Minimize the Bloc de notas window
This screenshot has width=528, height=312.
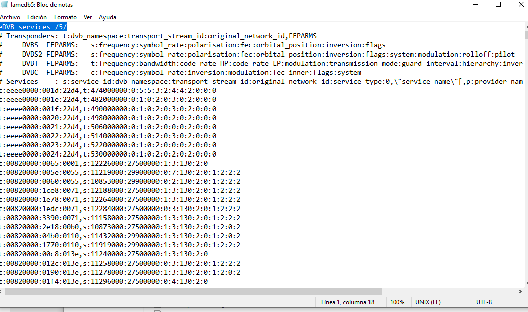pyautogui.click(x=474, y=5)
